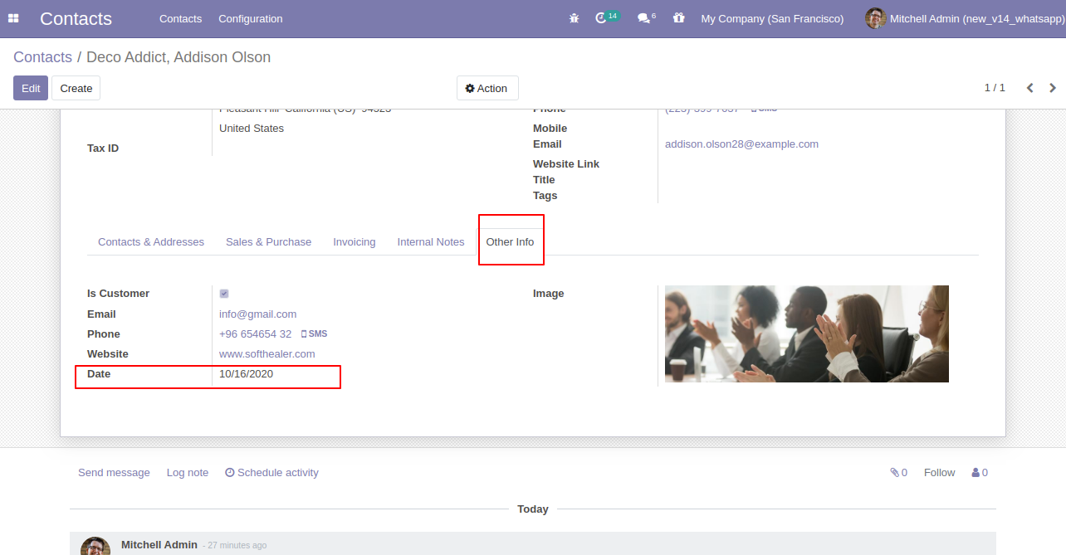Open info@gmail.com email link
This screenshot has width=1066, height=555.
(x=258, y=314)
